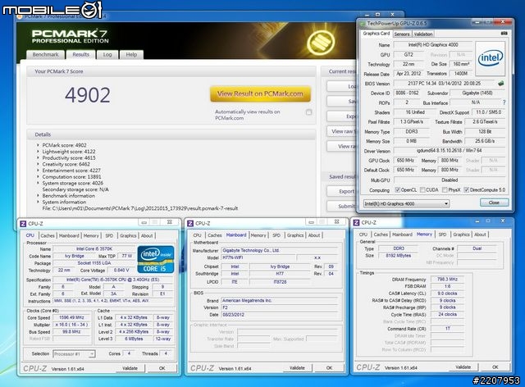The width and height of the screenshot is (525, 387).
Task: Click the Bus Interface question mark in GPU-Z
Action: click(504, 102)
